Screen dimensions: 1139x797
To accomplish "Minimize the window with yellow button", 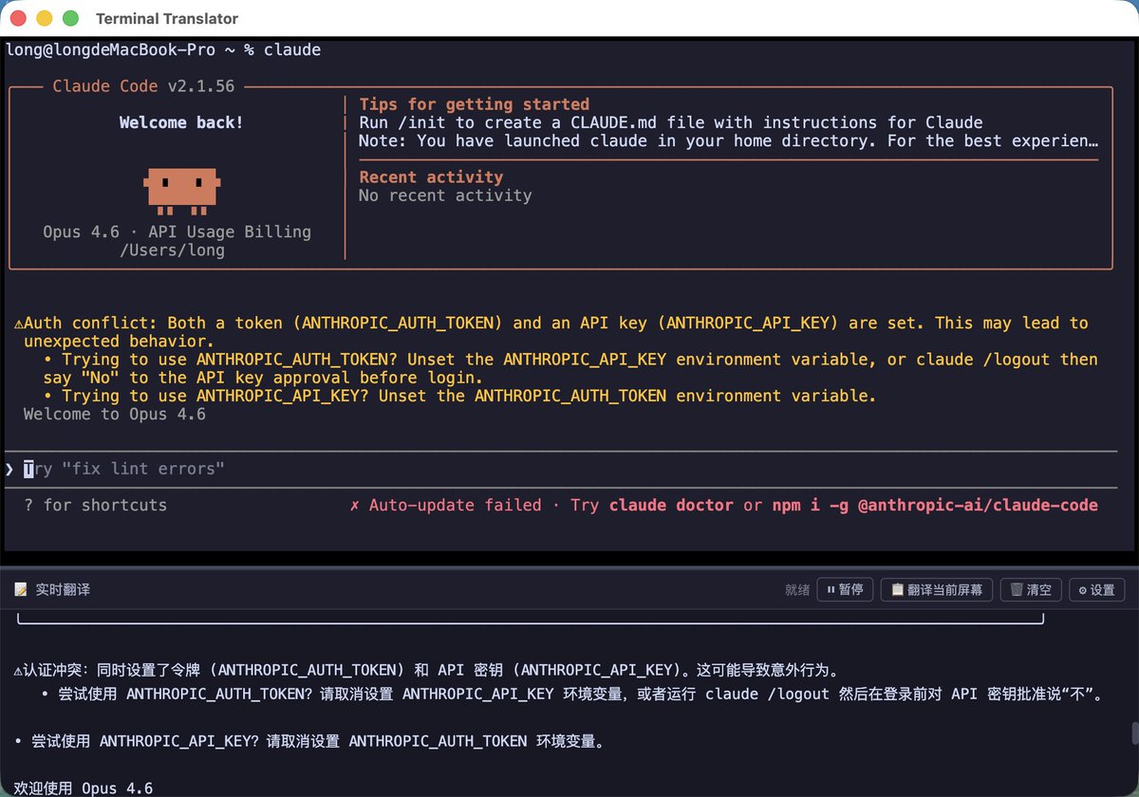I will [44, 18].
